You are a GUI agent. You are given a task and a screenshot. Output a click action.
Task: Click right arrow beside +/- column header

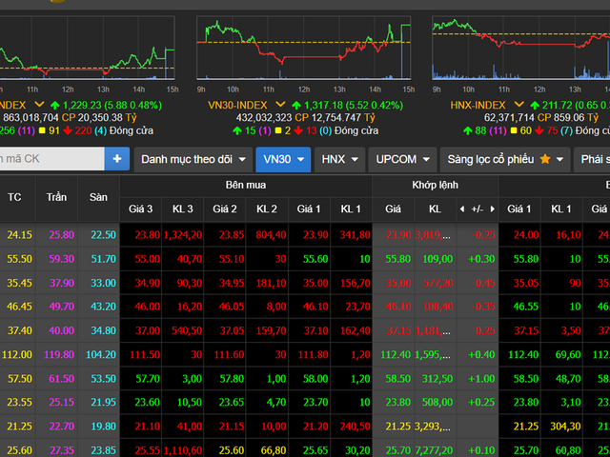[495, 208]
